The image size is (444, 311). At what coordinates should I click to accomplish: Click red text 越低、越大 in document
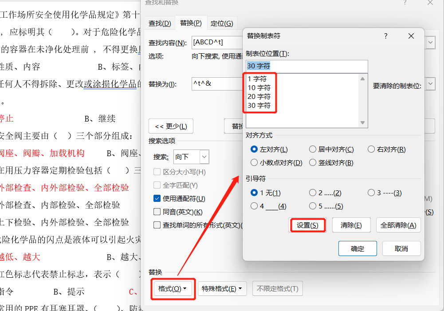[x=20, y=257]
